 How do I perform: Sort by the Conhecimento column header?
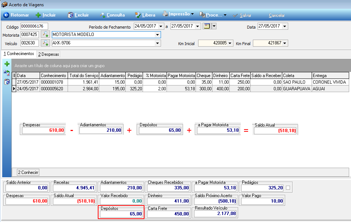(54, 76)
